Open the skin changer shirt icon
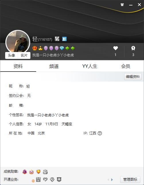This screenshot has width=144, height=185. click(122, 5)
